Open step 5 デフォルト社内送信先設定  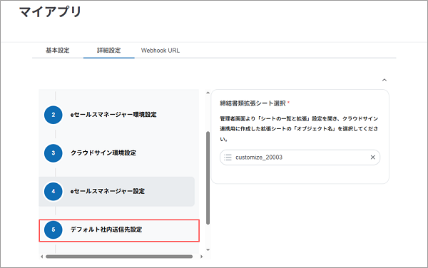[x=119, y=230]
